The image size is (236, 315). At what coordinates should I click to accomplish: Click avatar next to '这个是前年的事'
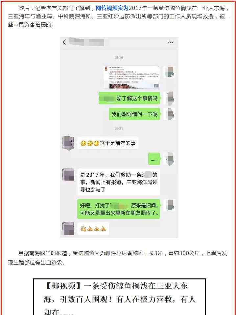(x=68, y=143)
